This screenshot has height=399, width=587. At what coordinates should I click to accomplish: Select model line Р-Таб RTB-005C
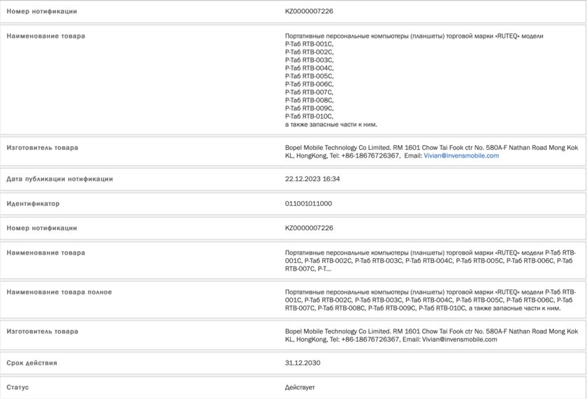[x=309, y=76]
